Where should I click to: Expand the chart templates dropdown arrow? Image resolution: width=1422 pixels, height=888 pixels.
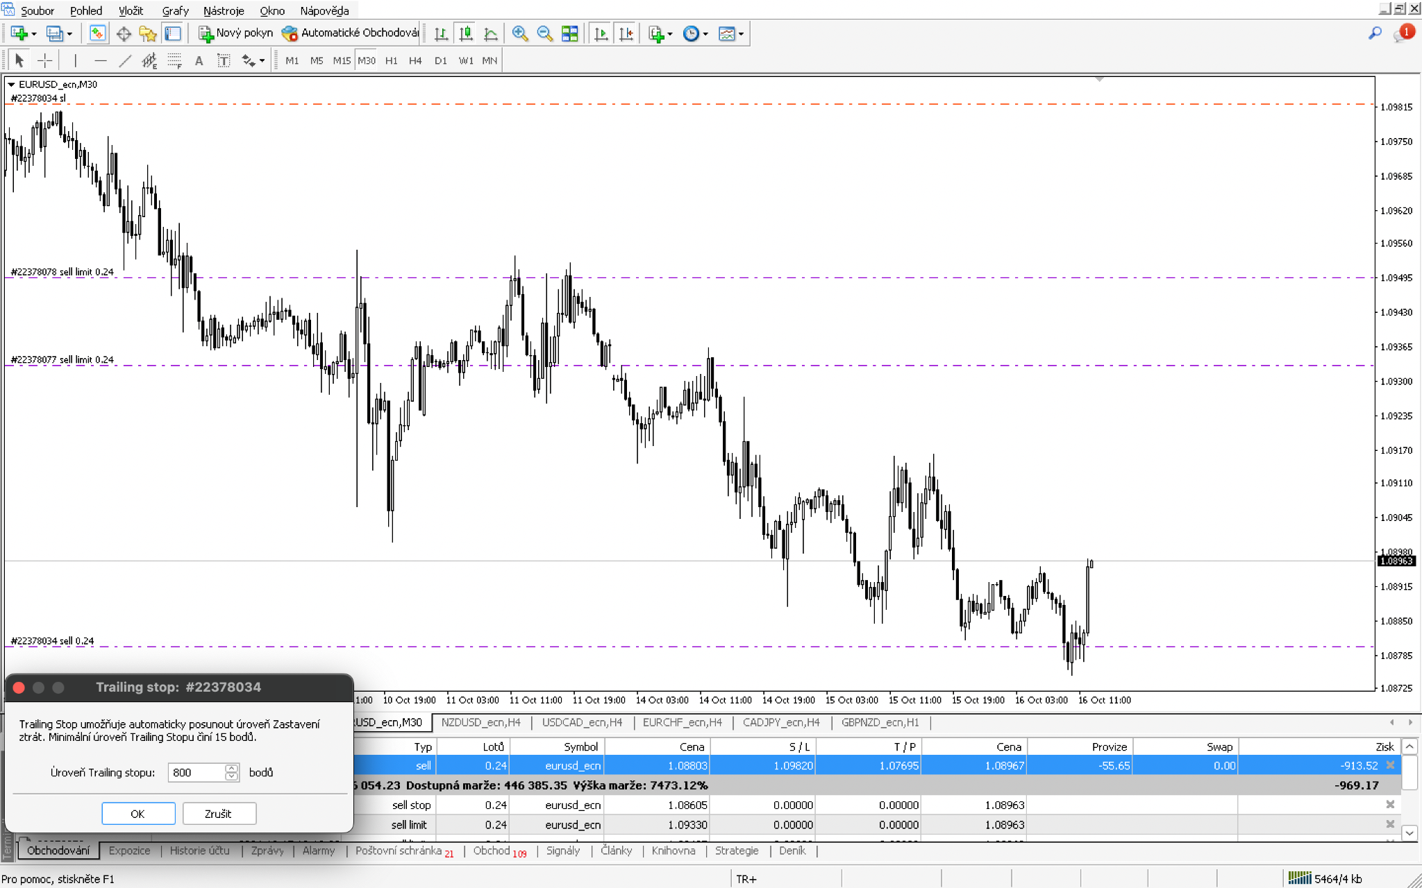tap(742, 34)
